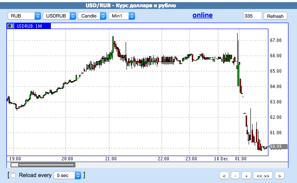
Task: Open the USDRUB pair dropdown
Action: click(x=59, y=16)
